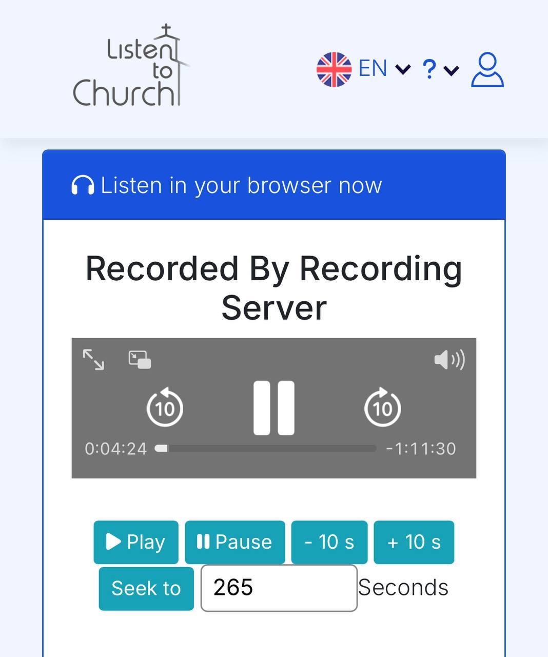Viewport: 548px width, 657px height.
Task: Click the "+ 10 s" forward button
Action: point(414,542)
